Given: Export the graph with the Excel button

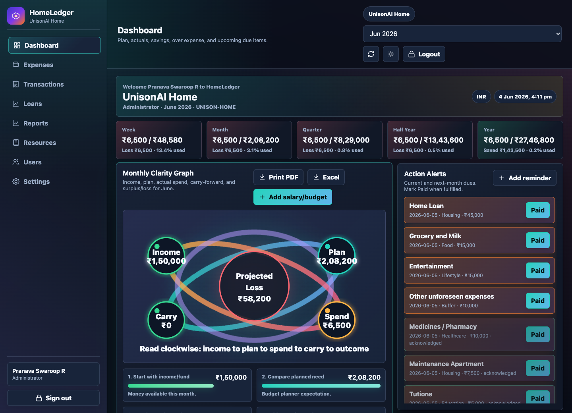Looking at the screenshot, I should pos(326,177).
